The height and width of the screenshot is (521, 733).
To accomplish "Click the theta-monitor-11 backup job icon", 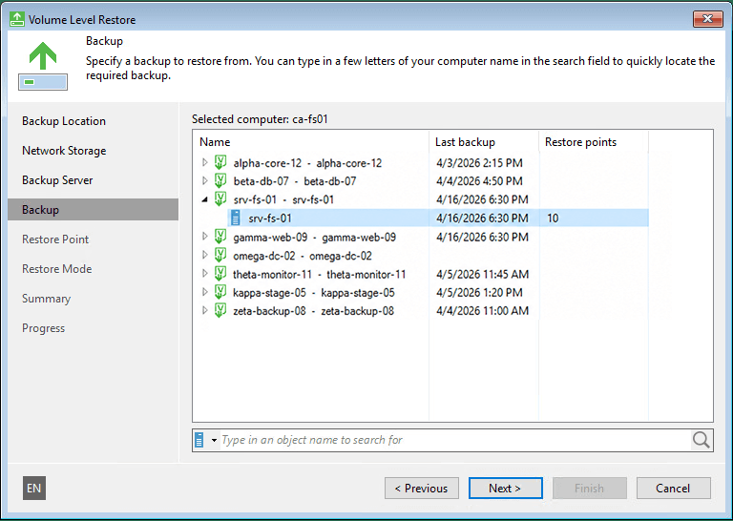I will pyautogui.click(x=220, y=273).
